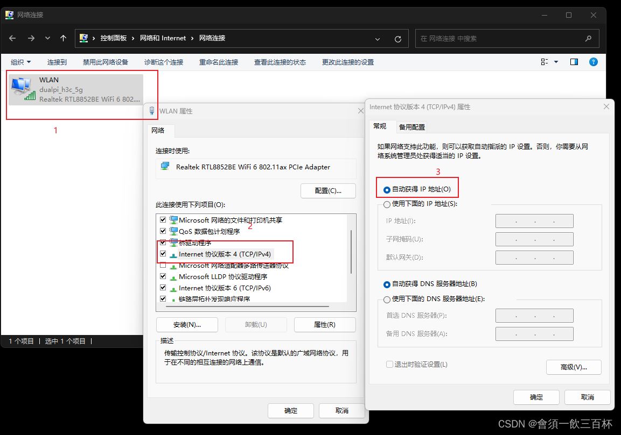This screenshot has width=621, height=435.
Task: Click the horizontal scrollbar in items list
Action: 248,306
